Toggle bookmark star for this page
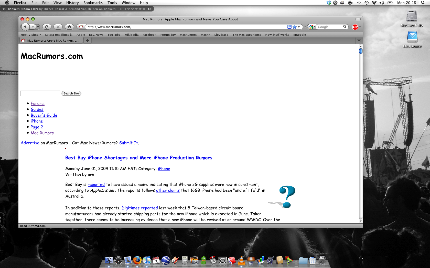Screen dimensions: 430x268 click(x=295, y=27)
